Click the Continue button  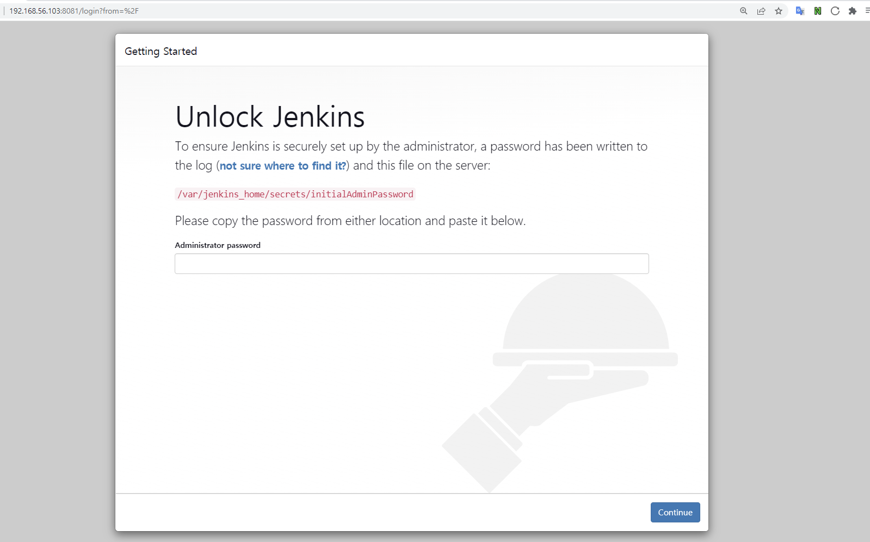pos(675,512)
